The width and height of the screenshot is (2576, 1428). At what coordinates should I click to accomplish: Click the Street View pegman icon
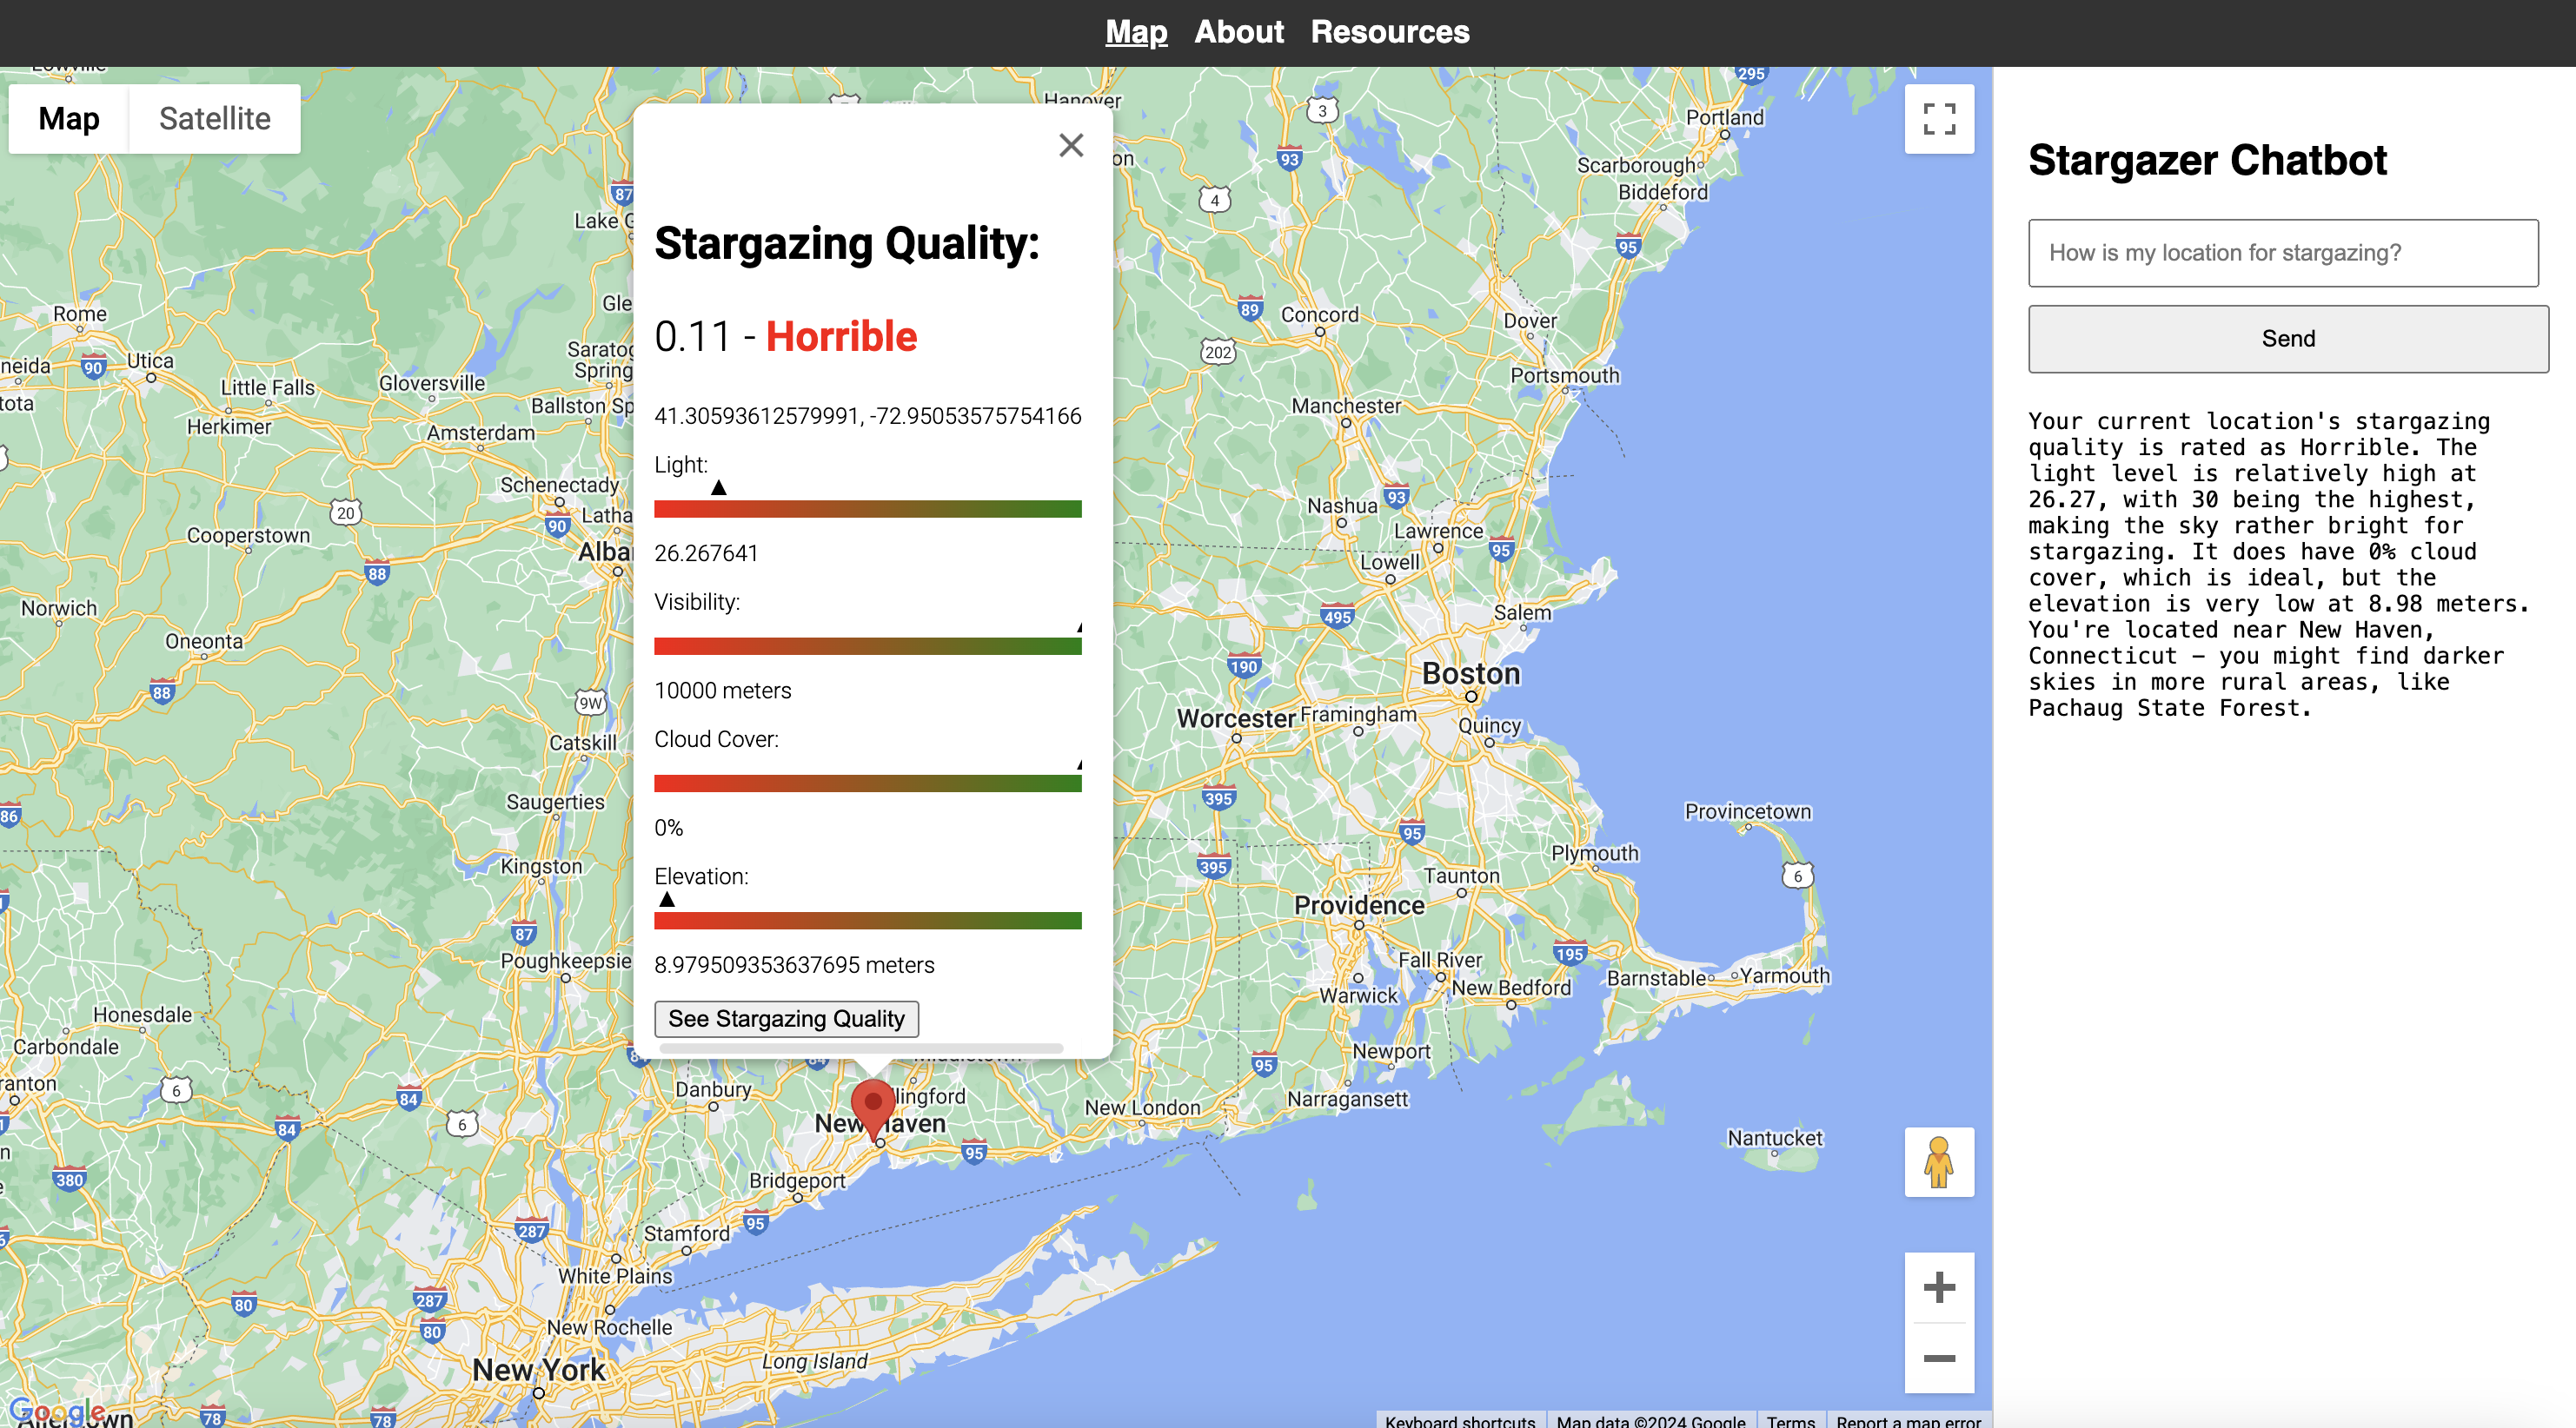[x=1938, y=1161]
